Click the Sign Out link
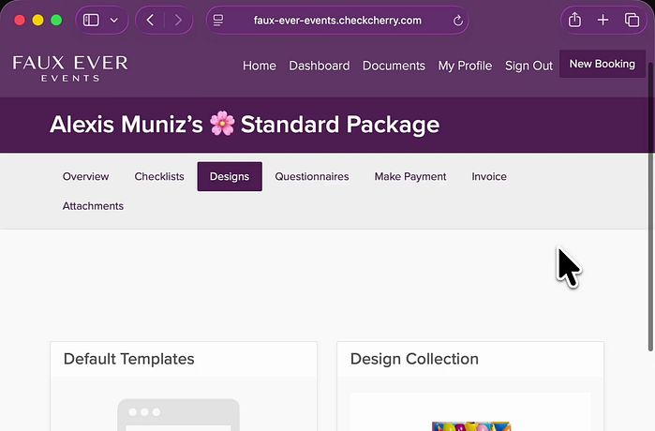Screen dimensions: 655x431 [x=528, y=66]
